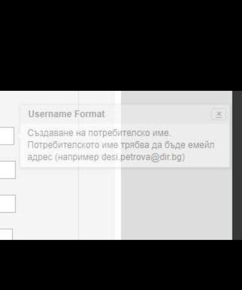Click the thin vertical divider line left of white column
Viewport: 242px width, 290px height.
pos(78,204)
